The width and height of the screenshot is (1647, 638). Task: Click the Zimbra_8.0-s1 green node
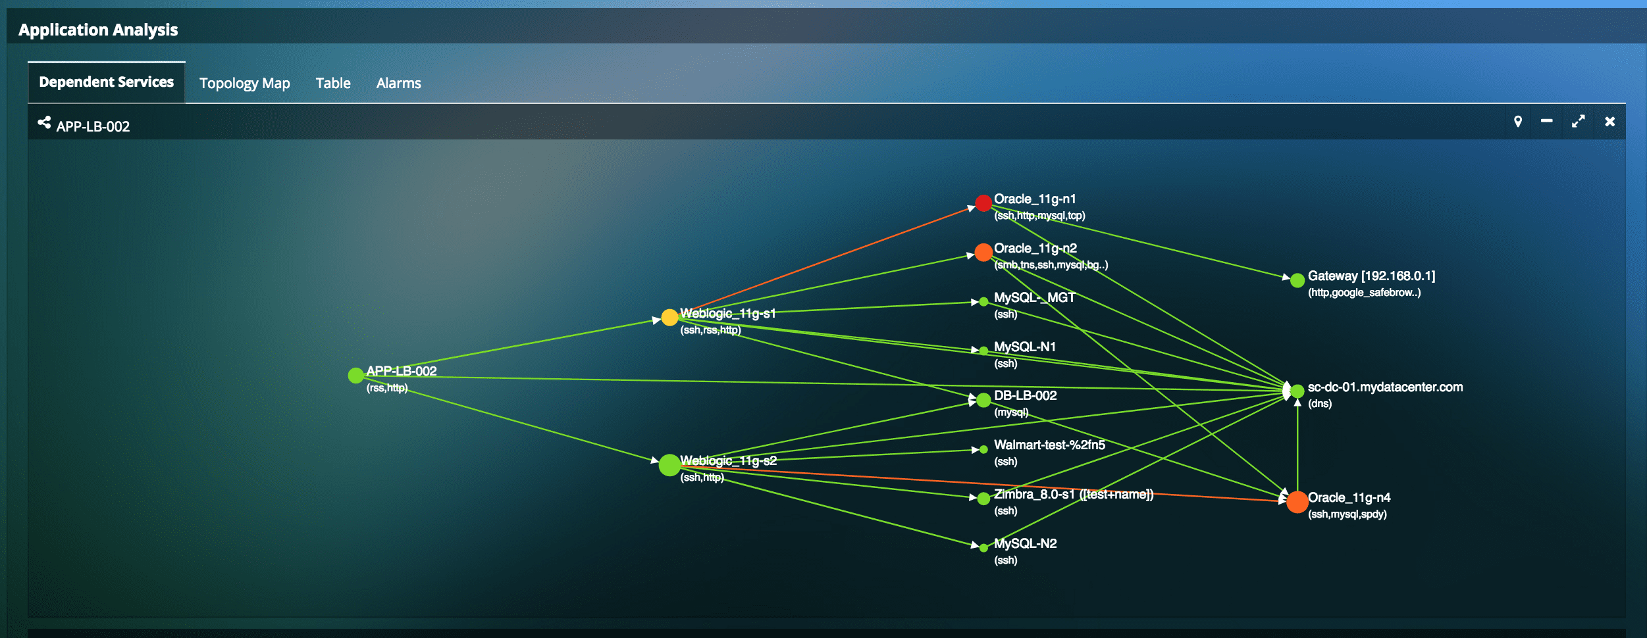983,499
